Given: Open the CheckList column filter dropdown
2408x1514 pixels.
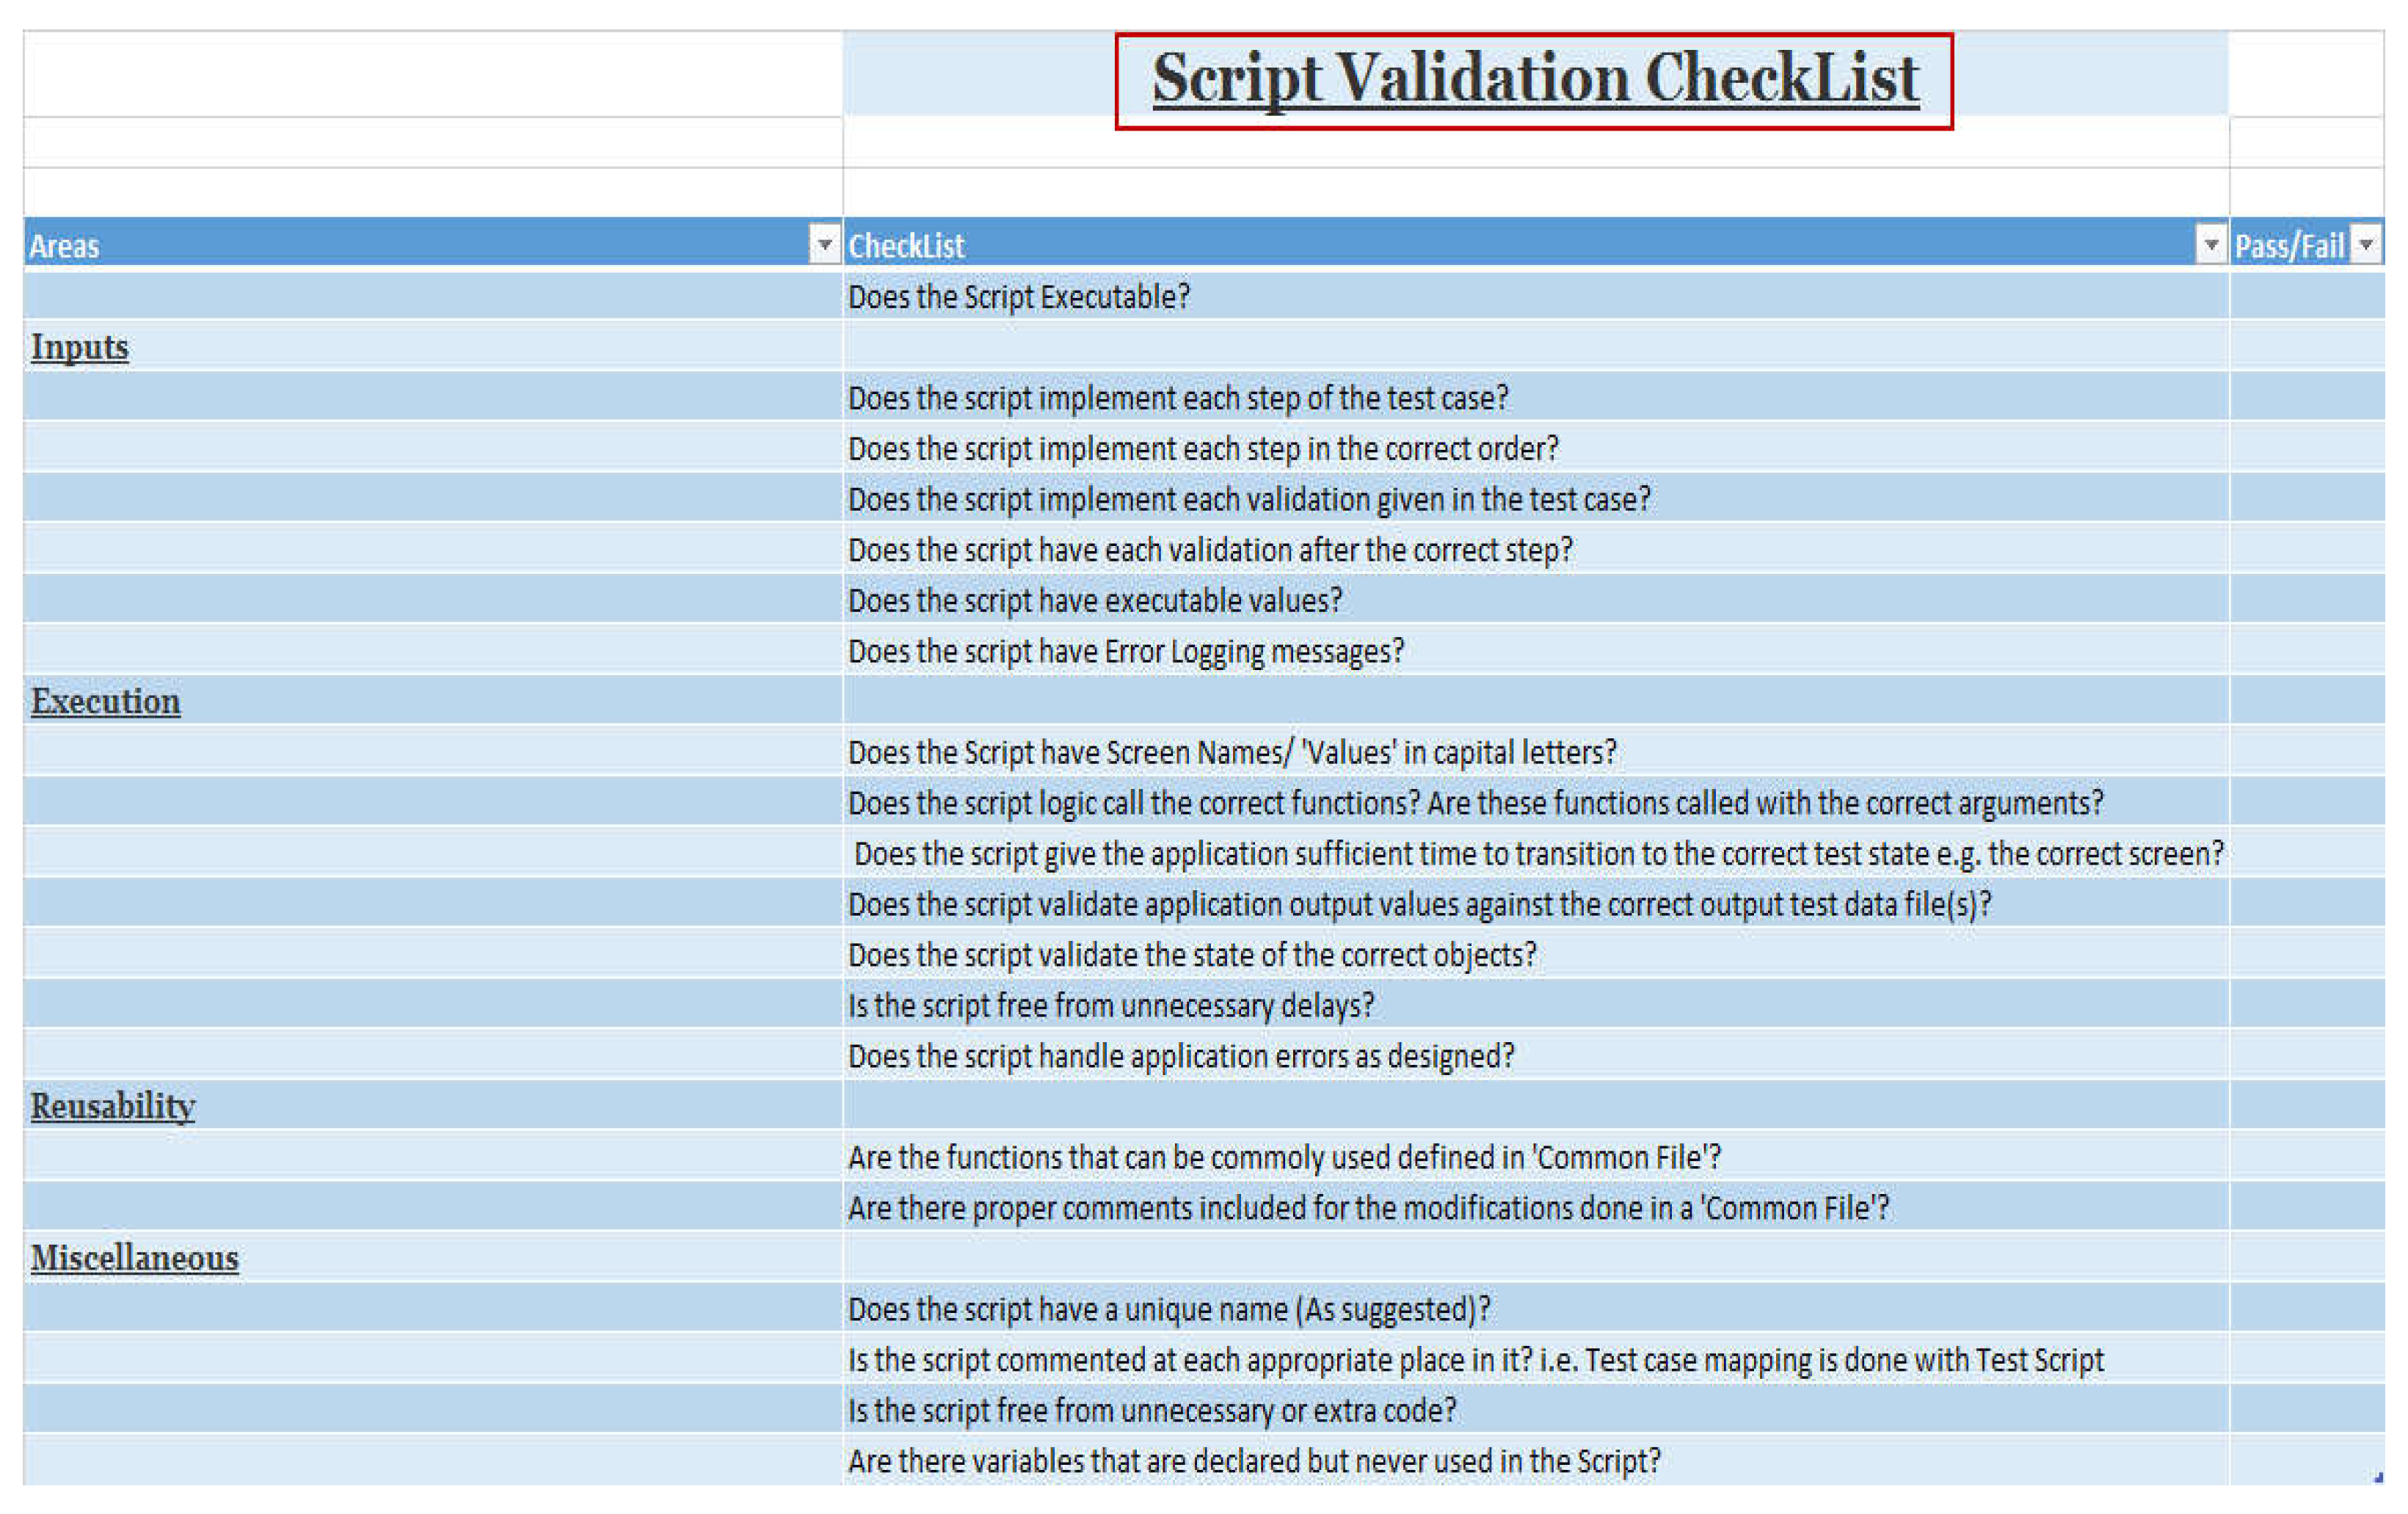Looking at the screenshot, I should point(2210,244).
